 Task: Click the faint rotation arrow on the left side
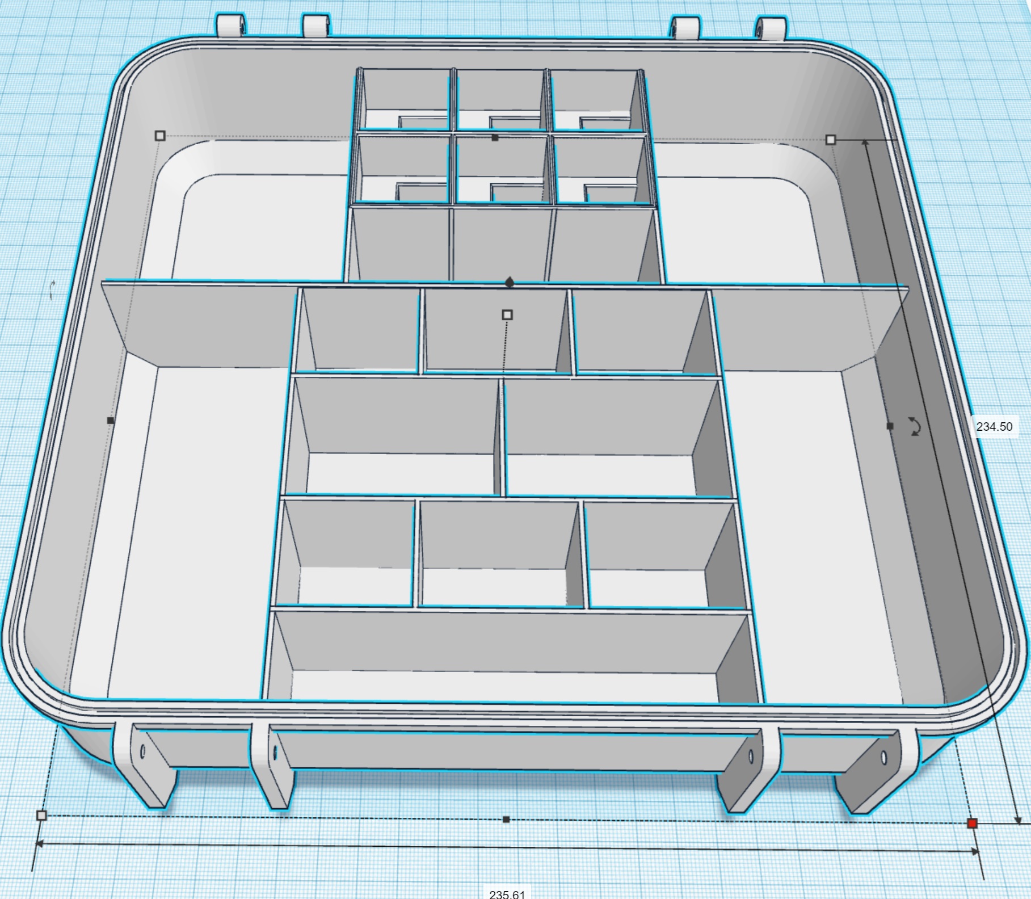(52, 290)
